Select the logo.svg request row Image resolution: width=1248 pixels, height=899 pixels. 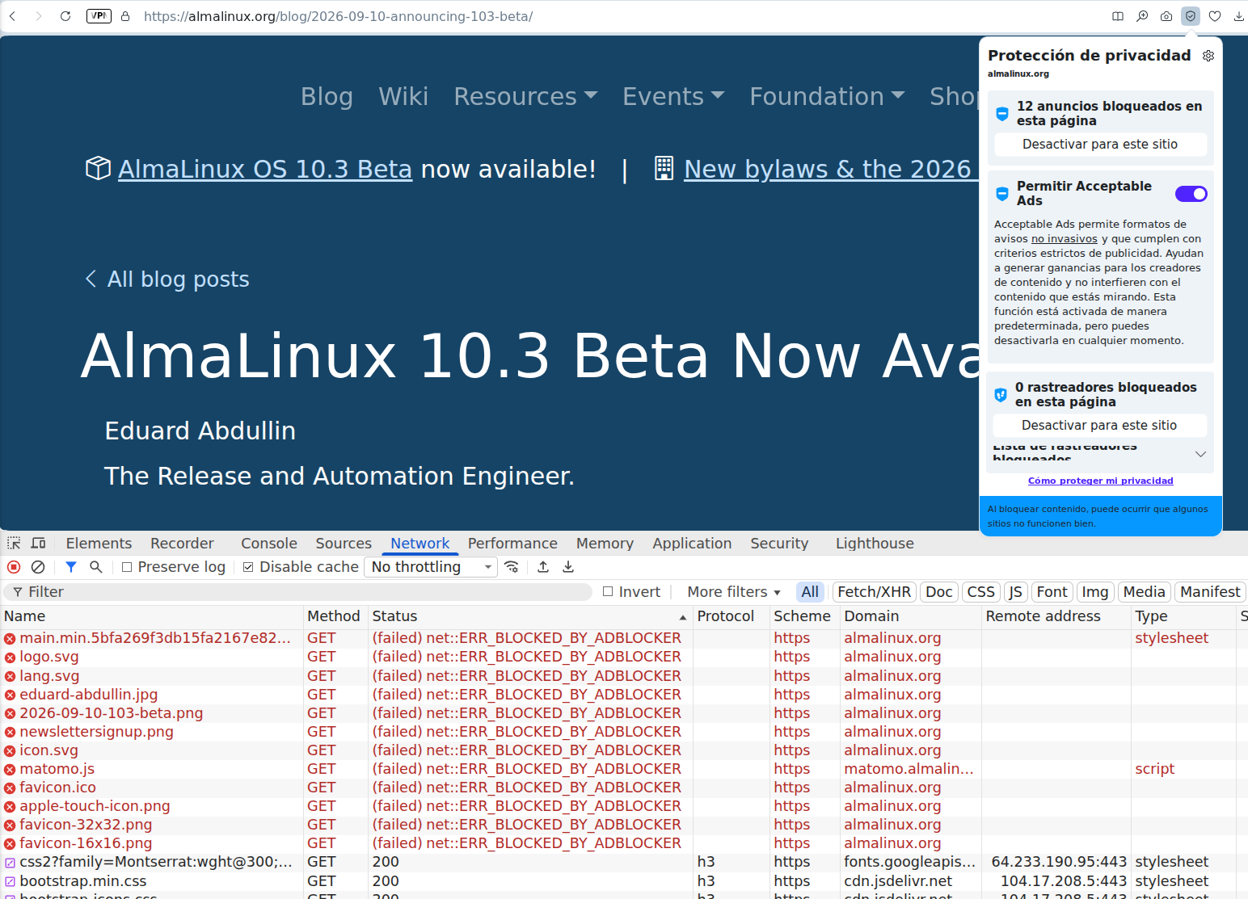coord(624,657)
